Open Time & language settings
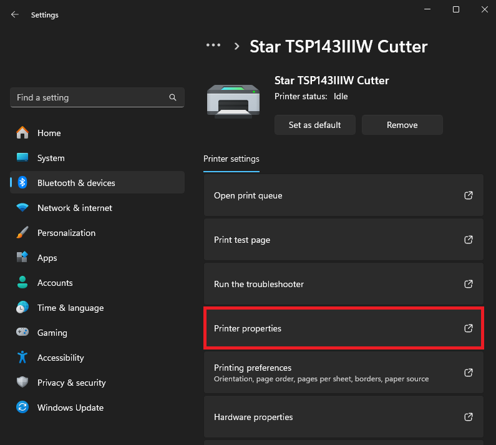 97,308
